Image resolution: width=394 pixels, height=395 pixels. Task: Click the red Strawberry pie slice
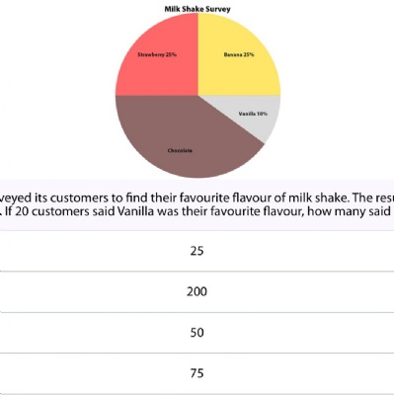157,72
